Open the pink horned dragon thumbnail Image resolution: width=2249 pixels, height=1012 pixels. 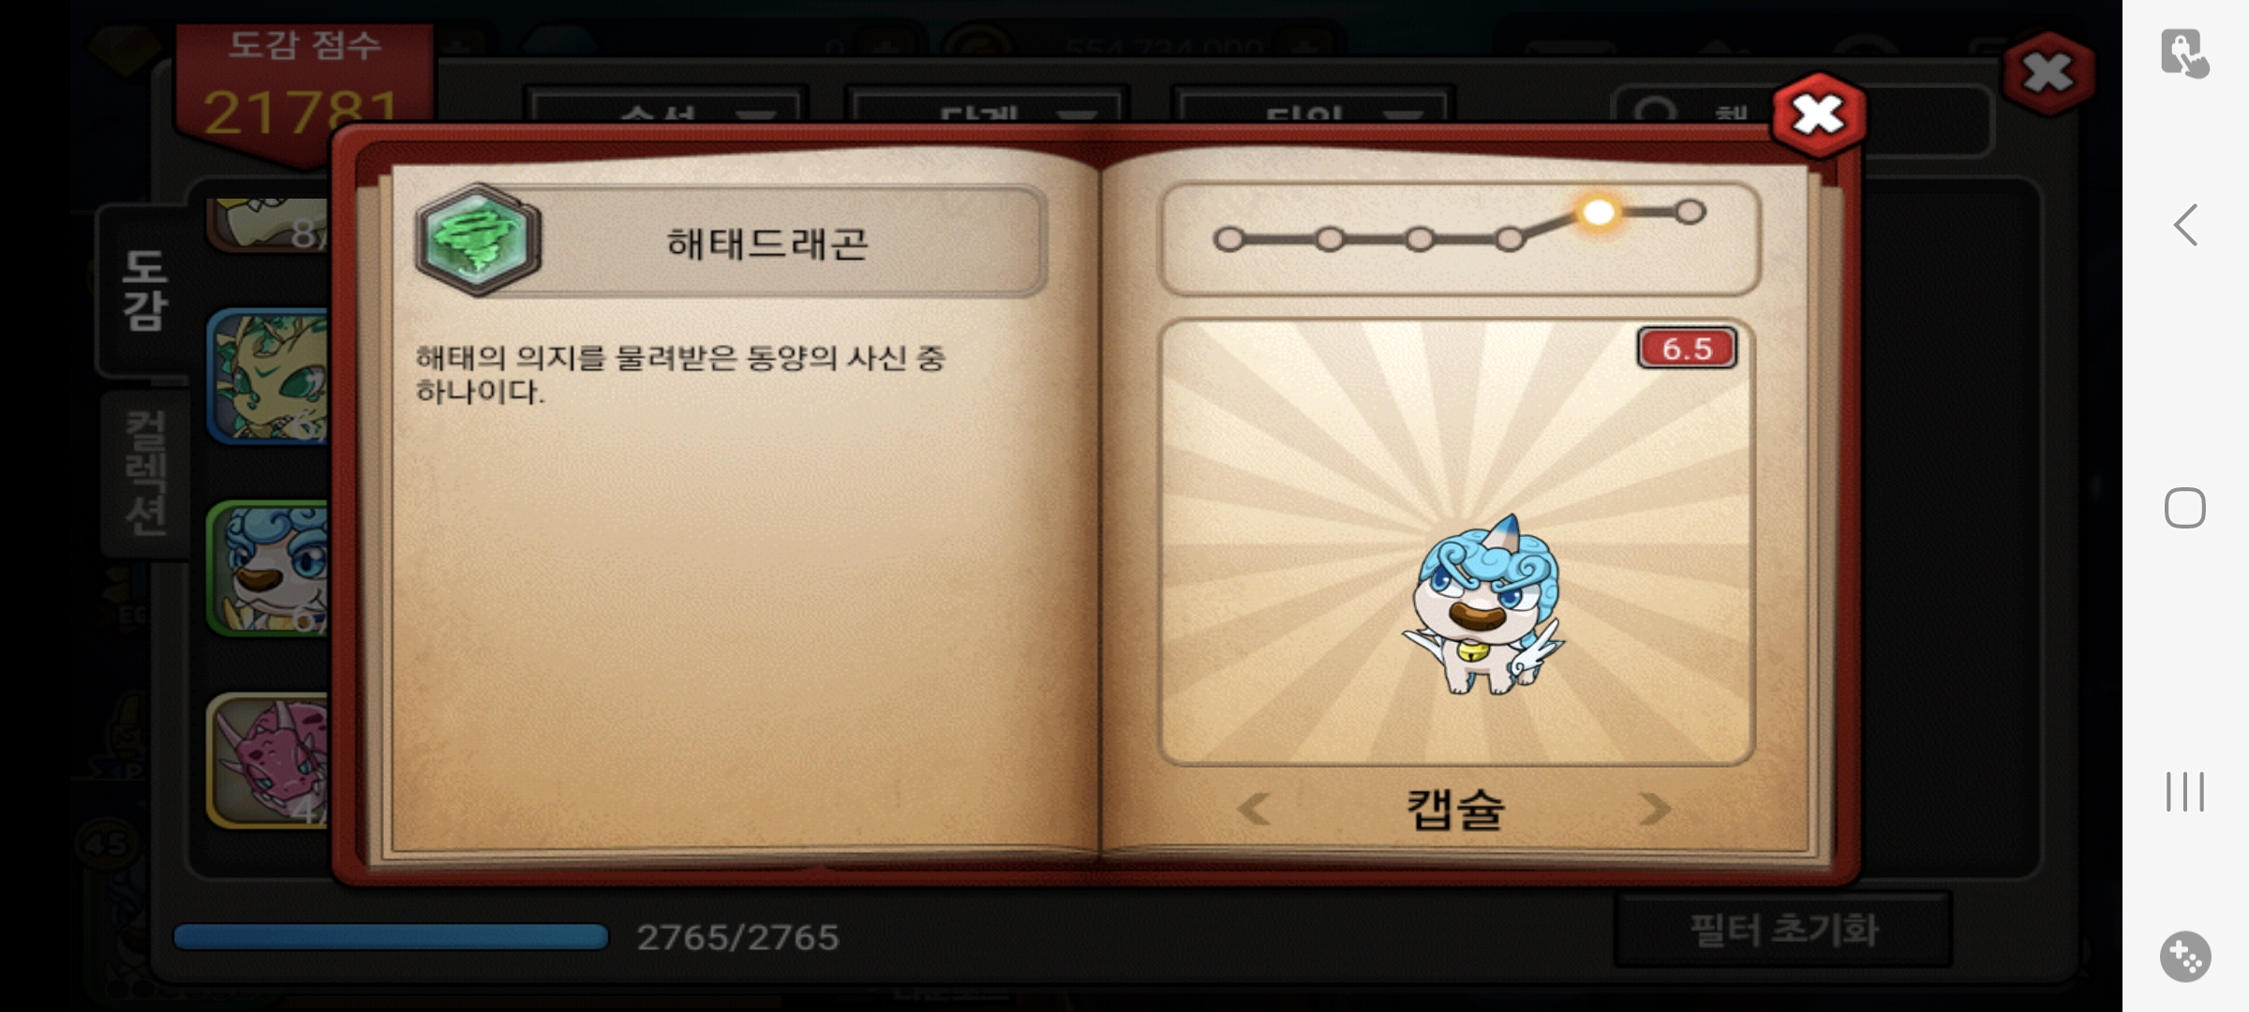tap(268, 760)
